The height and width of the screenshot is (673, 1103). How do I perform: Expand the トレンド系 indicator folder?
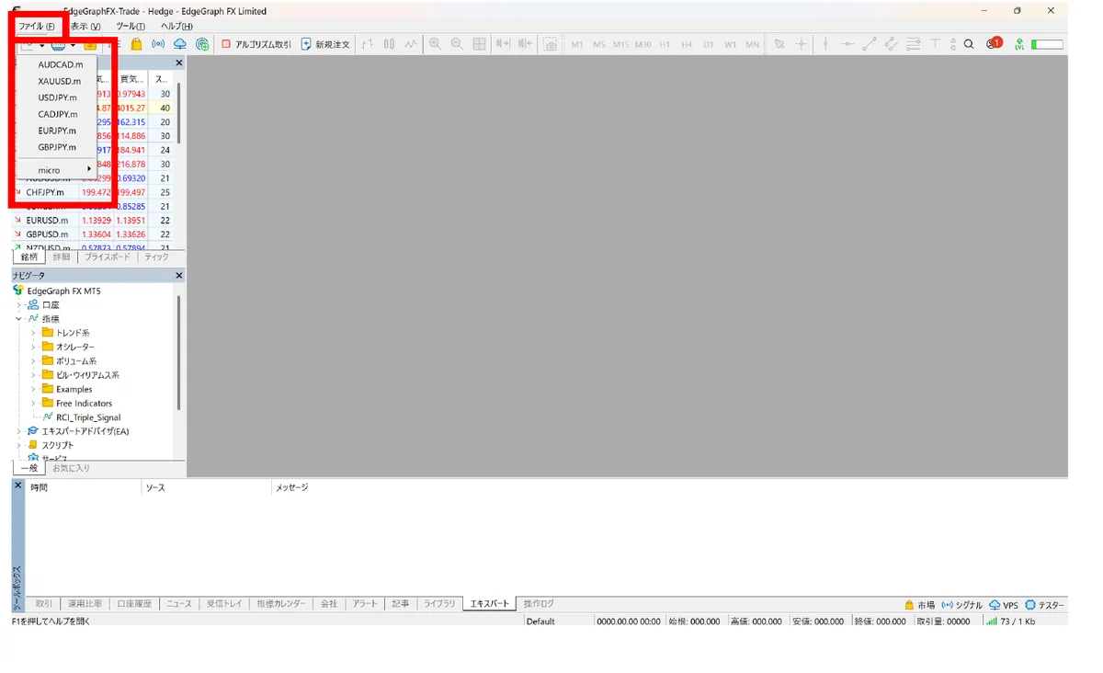[x=33, y=333]
